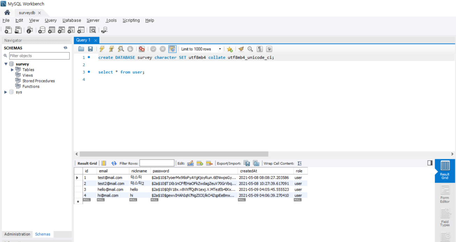
Task: Insert new row icon
Action: pyautogui.click(x=200, y=163)
